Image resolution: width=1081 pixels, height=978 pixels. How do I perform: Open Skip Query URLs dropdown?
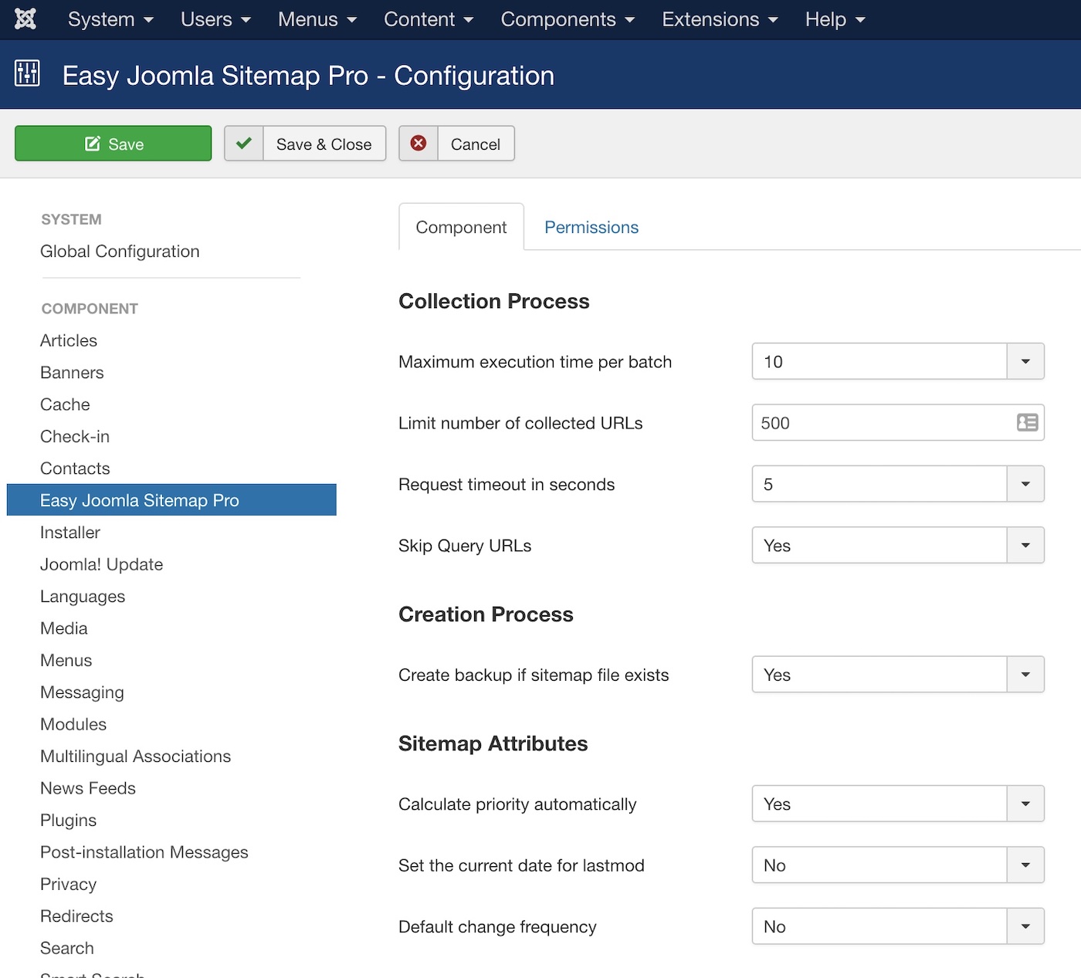pyautogui.click(x=898, y=545)
